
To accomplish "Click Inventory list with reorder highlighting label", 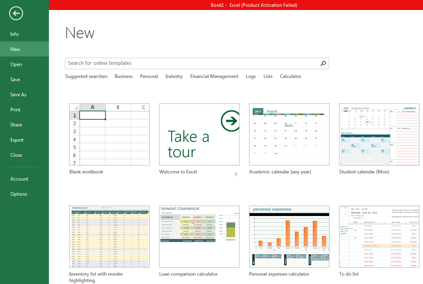I will (x=96, y=277).
